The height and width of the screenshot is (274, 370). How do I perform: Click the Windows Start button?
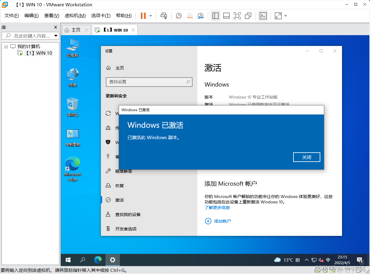click(68, 260)
